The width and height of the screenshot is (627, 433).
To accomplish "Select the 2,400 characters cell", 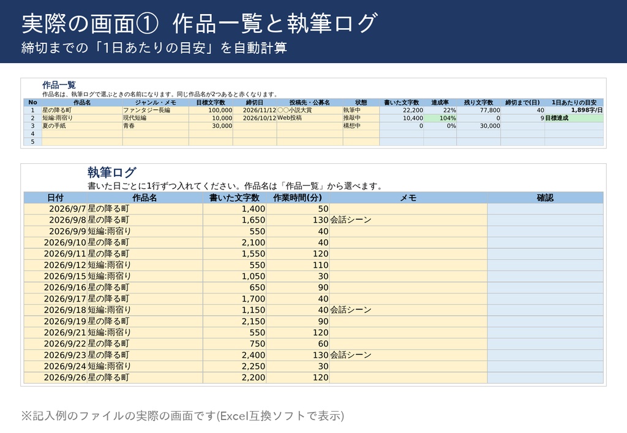I will [x=235, y=355].
